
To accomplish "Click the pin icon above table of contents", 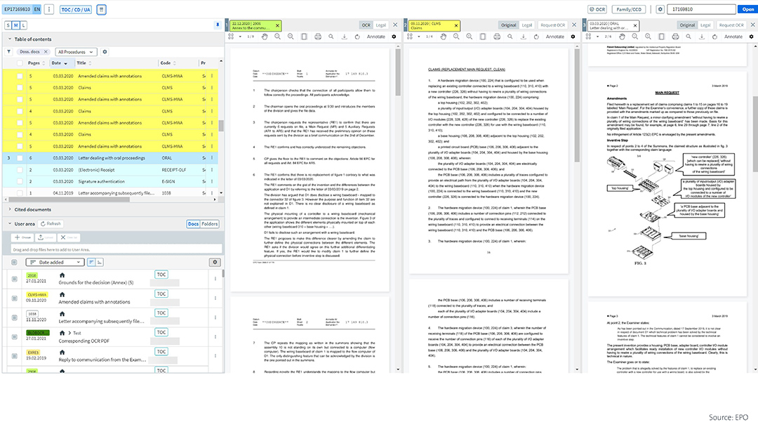I will [218, 25].
